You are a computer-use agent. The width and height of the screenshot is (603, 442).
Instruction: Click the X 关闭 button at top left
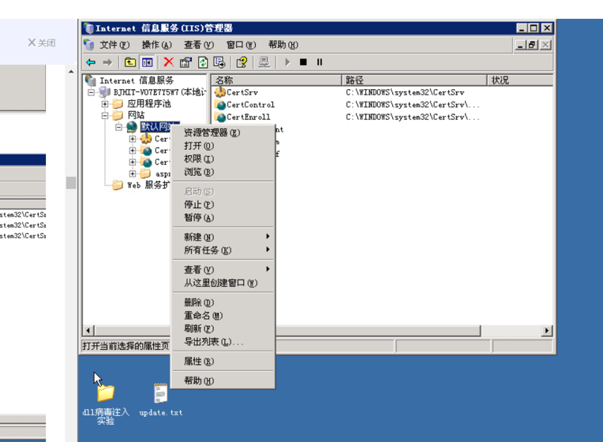click(x=42, y=43)
